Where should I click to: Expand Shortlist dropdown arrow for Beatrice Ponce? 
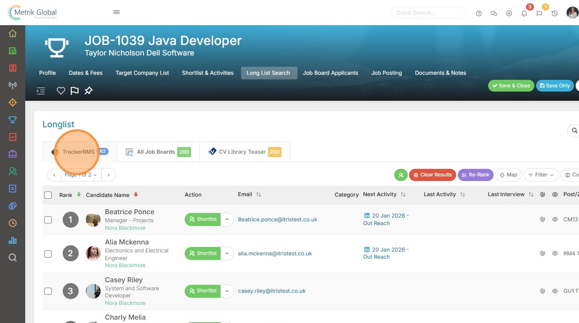(x=227, y=219)
